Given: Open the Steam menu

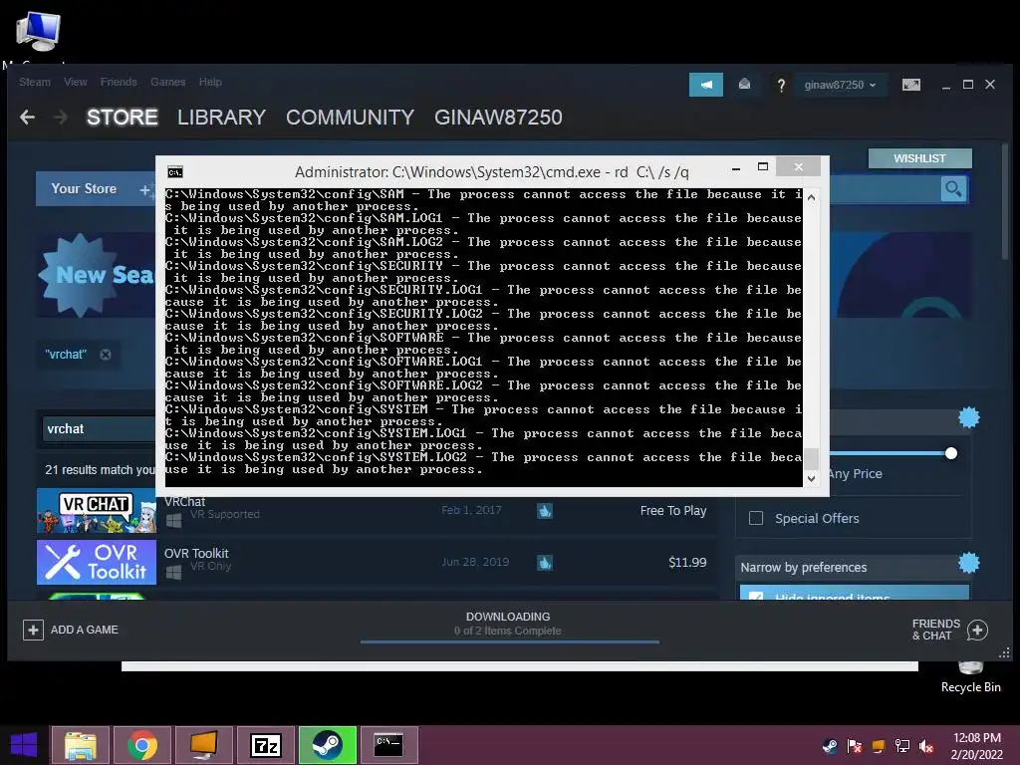Looking at the screenshot, I should pos(35,82).
